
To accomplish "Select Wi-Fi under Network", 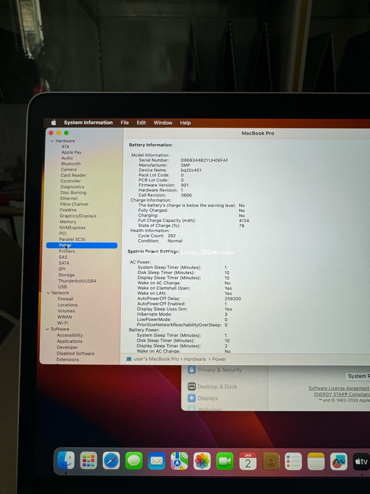I will 63,323.
